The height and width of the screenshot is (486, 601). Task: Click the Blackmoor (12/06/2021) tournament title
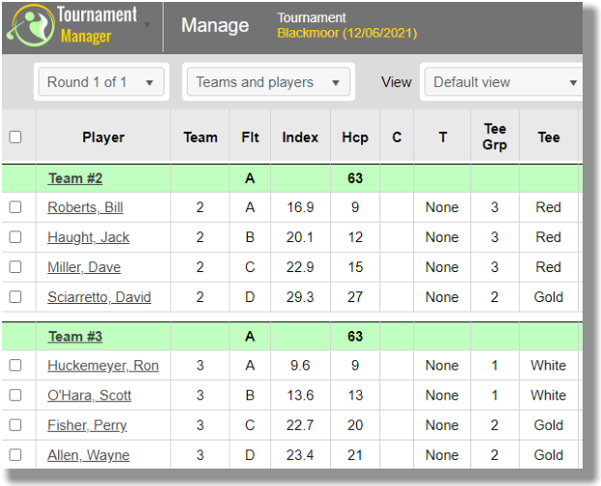coord(346,33)
